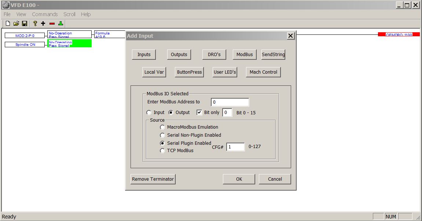This screenshot has height=221, width=422.
Task: Click the ButtonPress button
Action: point(189,72)
